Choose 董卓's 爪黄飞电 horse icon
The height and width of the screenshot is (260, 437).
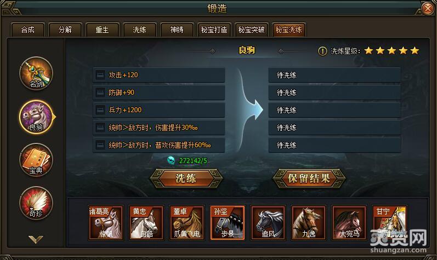pyautogui.click(x=187, y=223)
